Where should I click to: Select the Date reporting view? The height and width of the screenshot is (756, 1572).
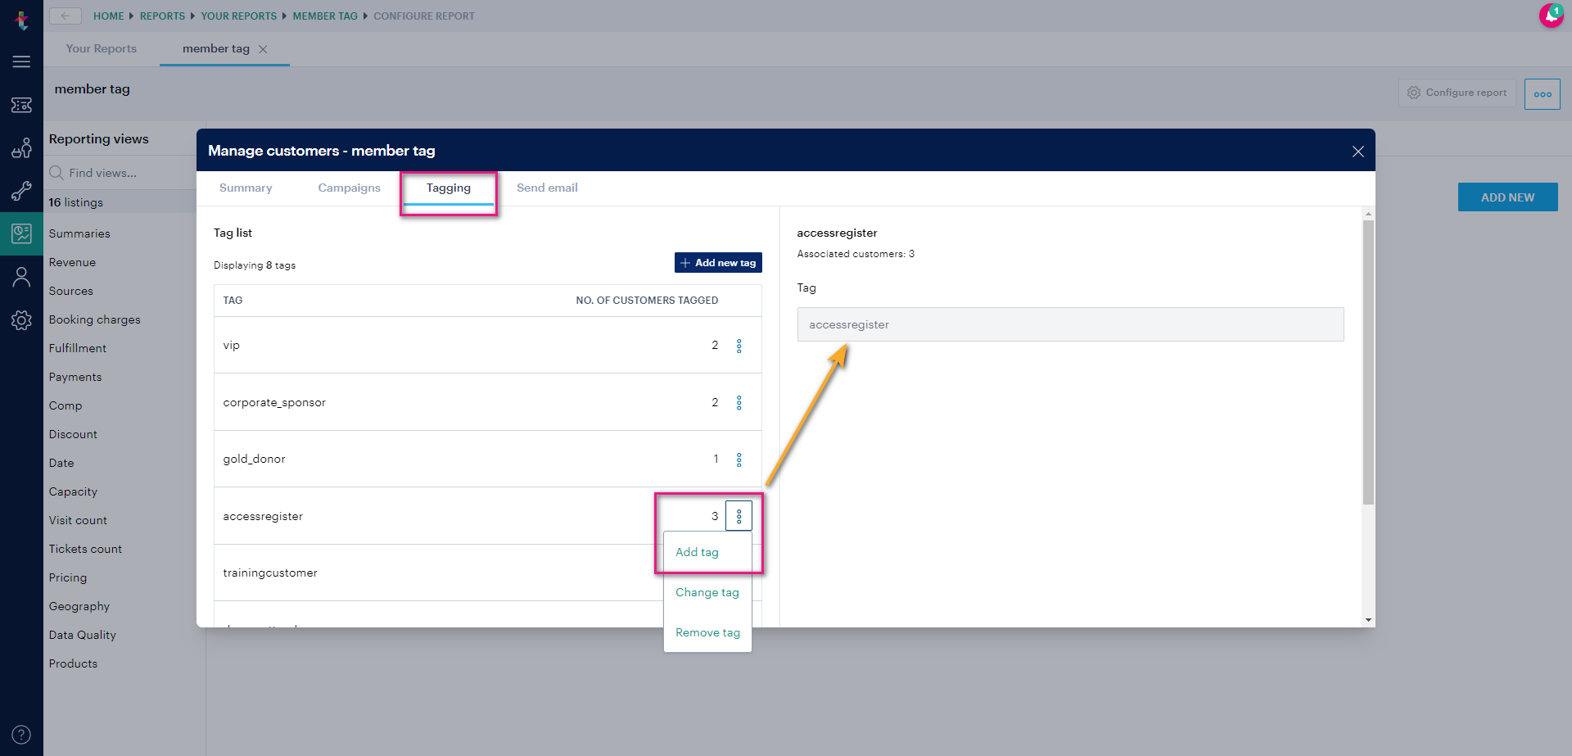[61, 463]
